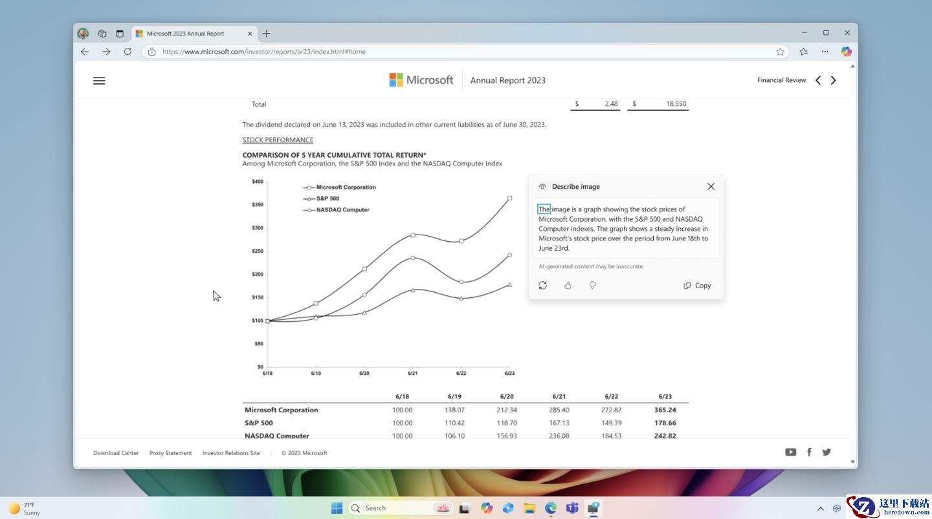Open the Download Center link
This screenshot has width=932, height=519.
[x=116, y=453]
